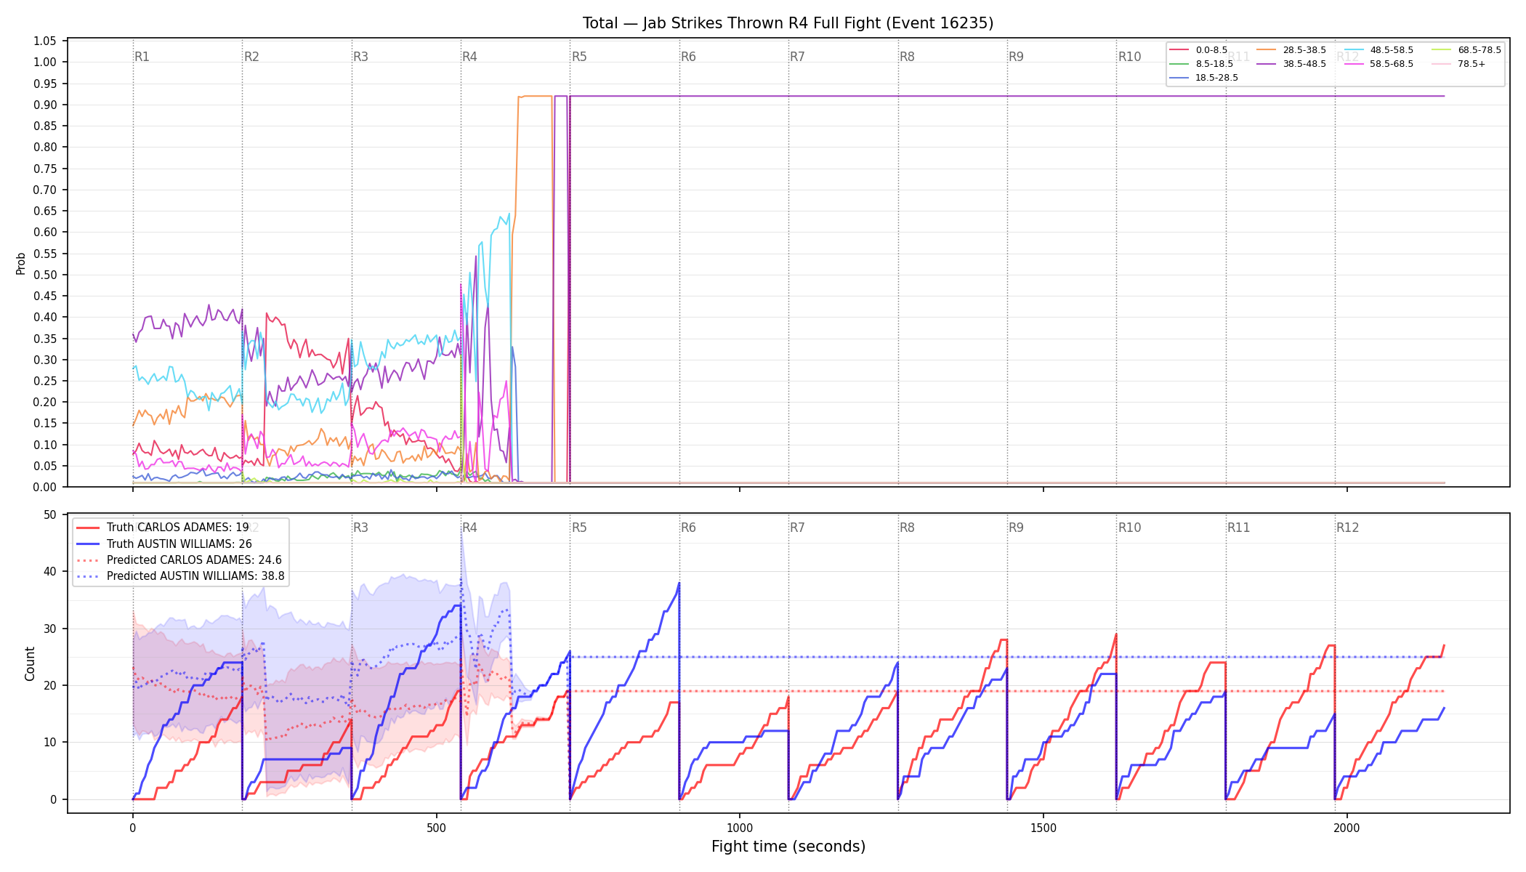
Task: Select the 30 tick on the Count axis
Action: pyautogui.click(x=50, y=629)
